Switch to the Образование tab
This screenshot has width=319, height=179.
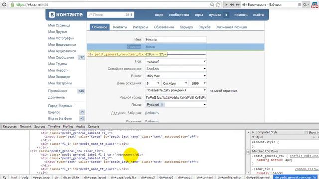coord(164,27)
